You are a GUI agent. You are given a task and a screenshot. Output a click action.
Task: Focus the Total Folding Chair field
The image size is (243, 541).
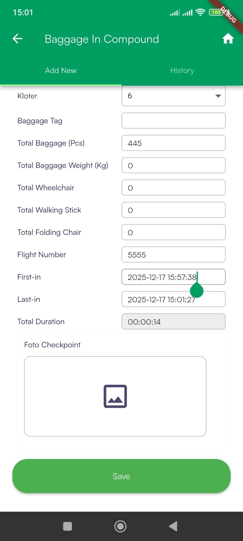coord(173,232)
